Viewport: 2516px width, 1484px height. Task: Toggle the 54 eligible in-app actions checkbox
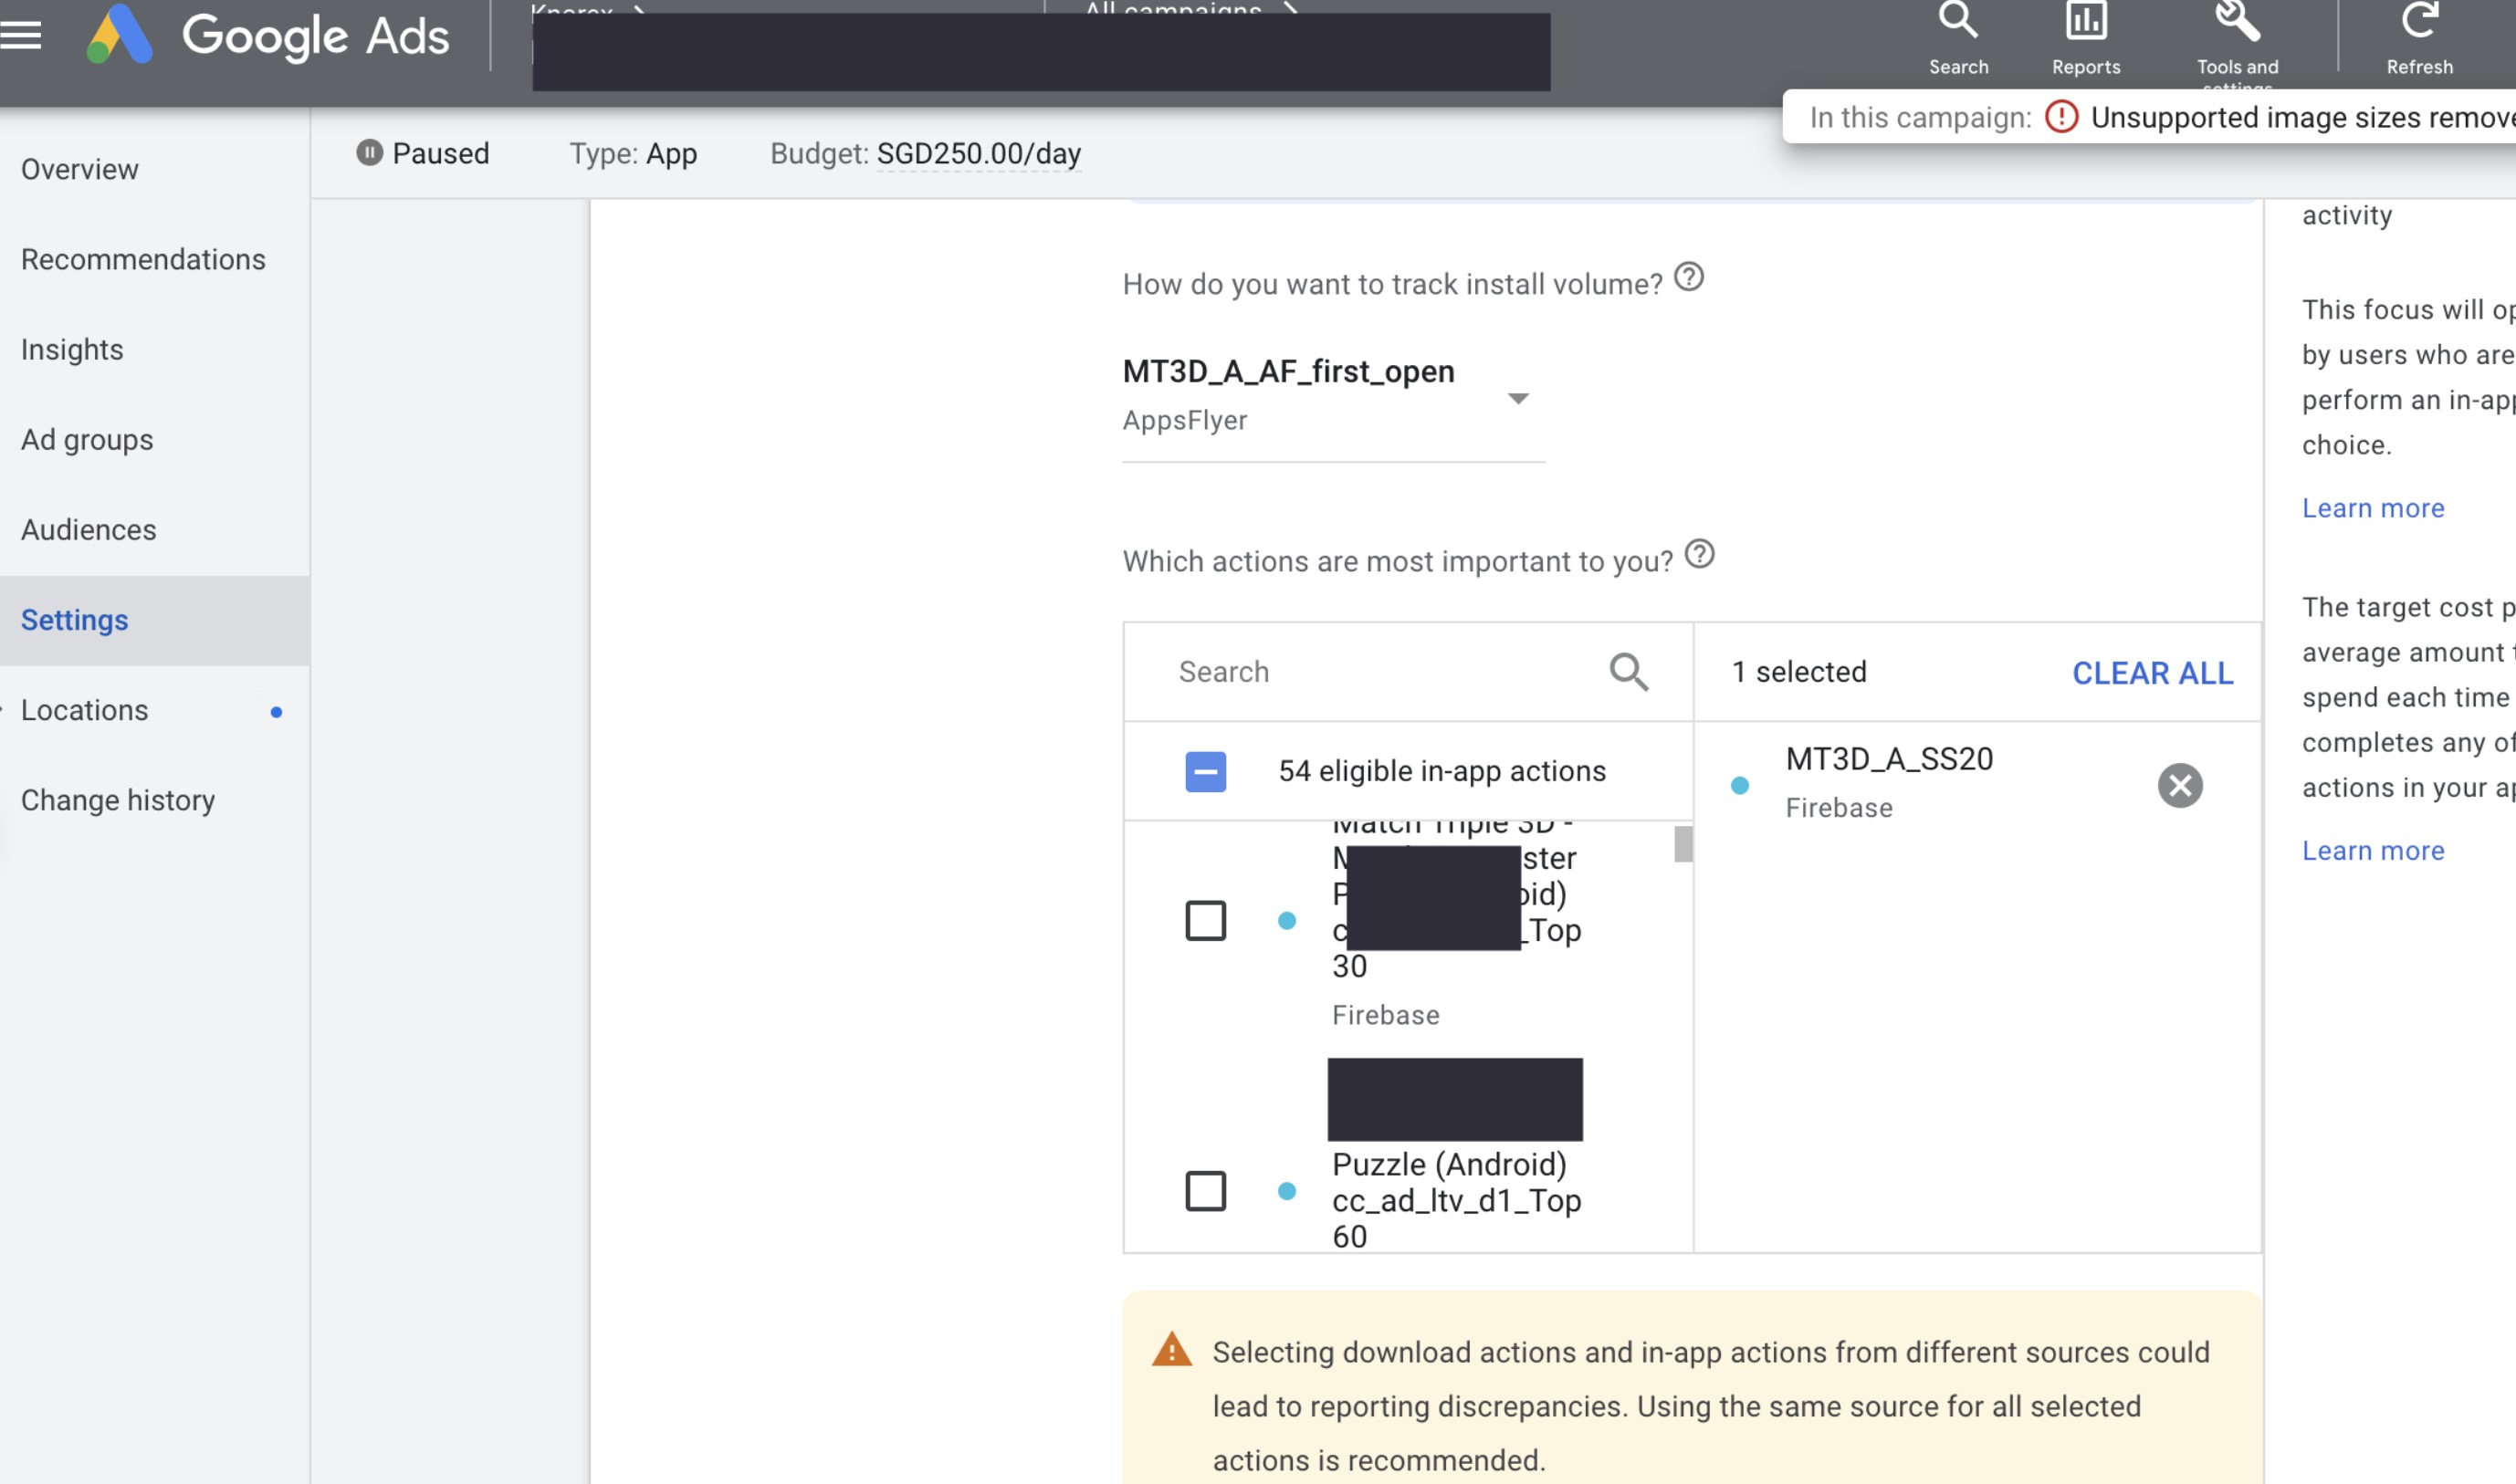[1205, 771]
